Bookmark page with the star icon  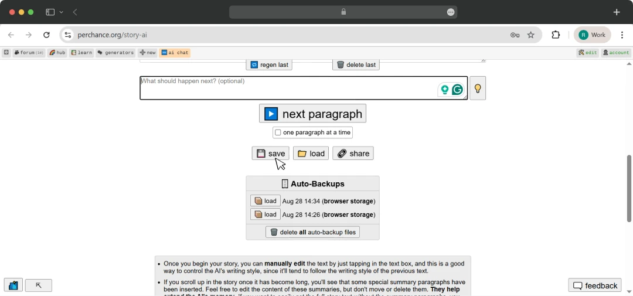click(531, 35)
